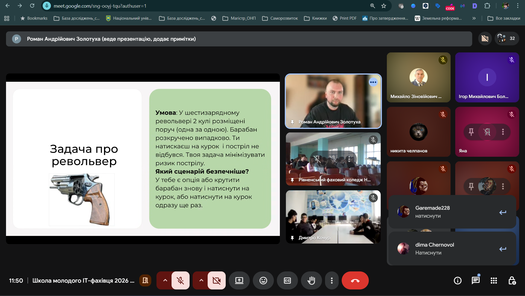Open the blue circle browser extension

[x=413, y=6]
